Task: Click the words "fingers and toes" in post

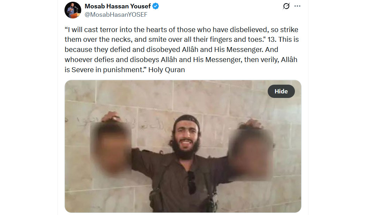Action: 236,39
